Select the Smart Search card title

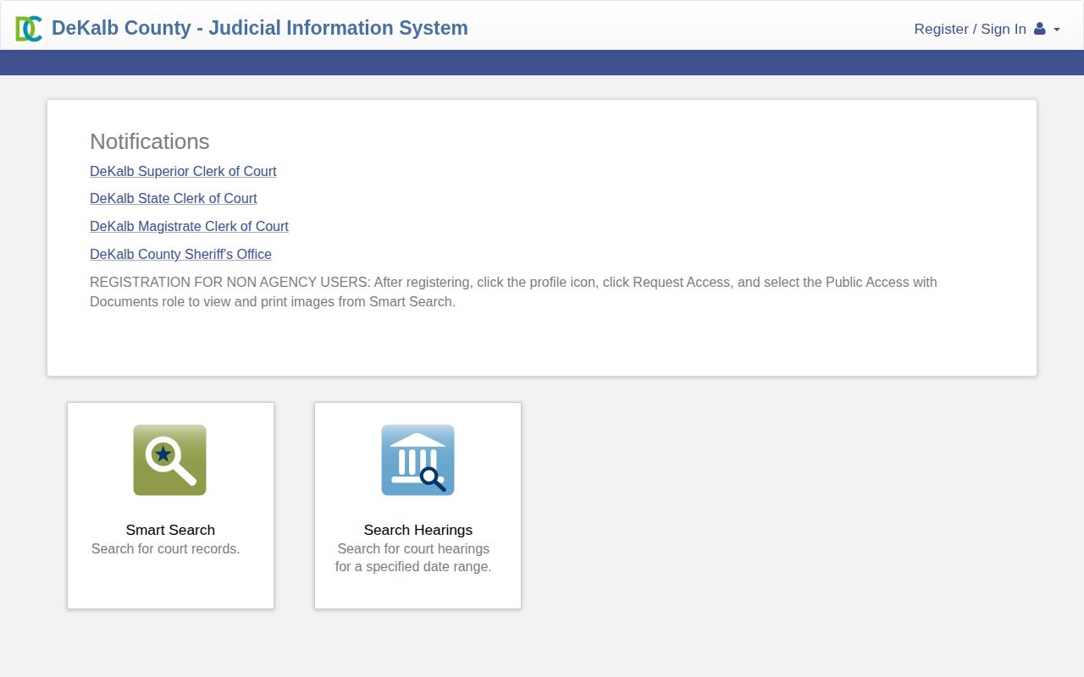(x=170, y=530)
